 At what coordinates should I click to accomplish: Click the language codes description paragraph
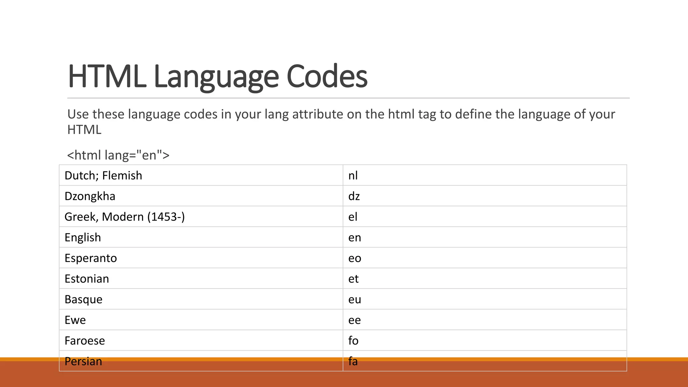point(341,122)
